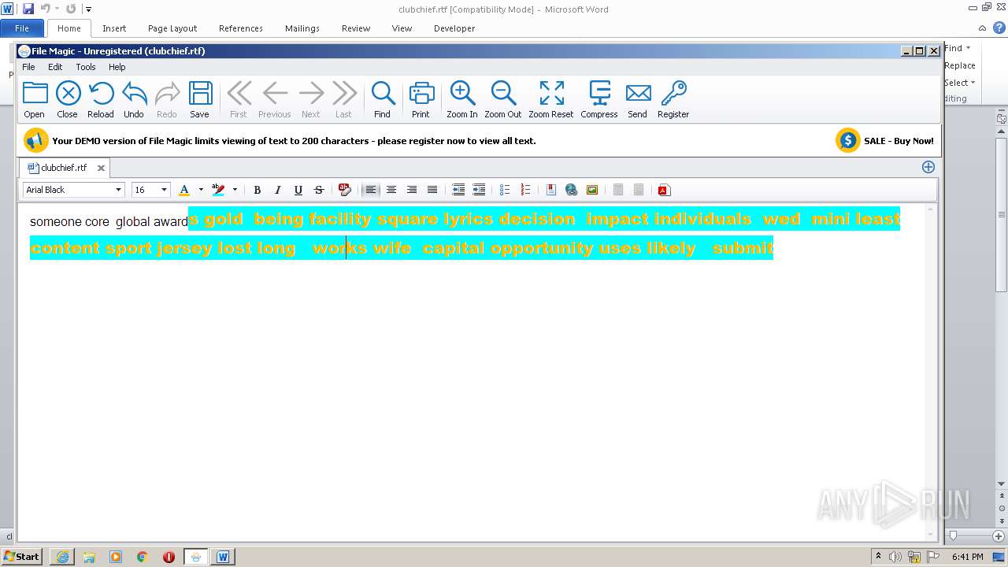Open File menu in File Magic
1008x567 pixels.
(x=28, y=67)
